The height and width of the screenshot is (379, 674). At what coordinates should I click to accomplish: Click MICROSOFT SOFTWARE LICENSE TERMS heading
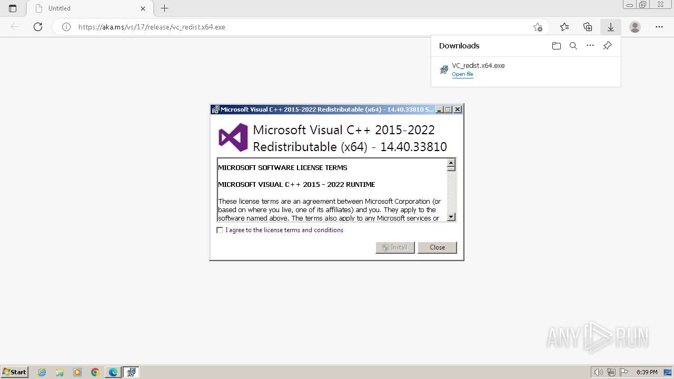(x=283, y=167)
